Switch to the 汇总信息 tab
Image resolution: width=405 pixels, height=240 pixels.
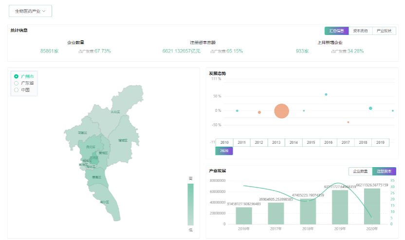pyautogui.click(x=336, y=31)
